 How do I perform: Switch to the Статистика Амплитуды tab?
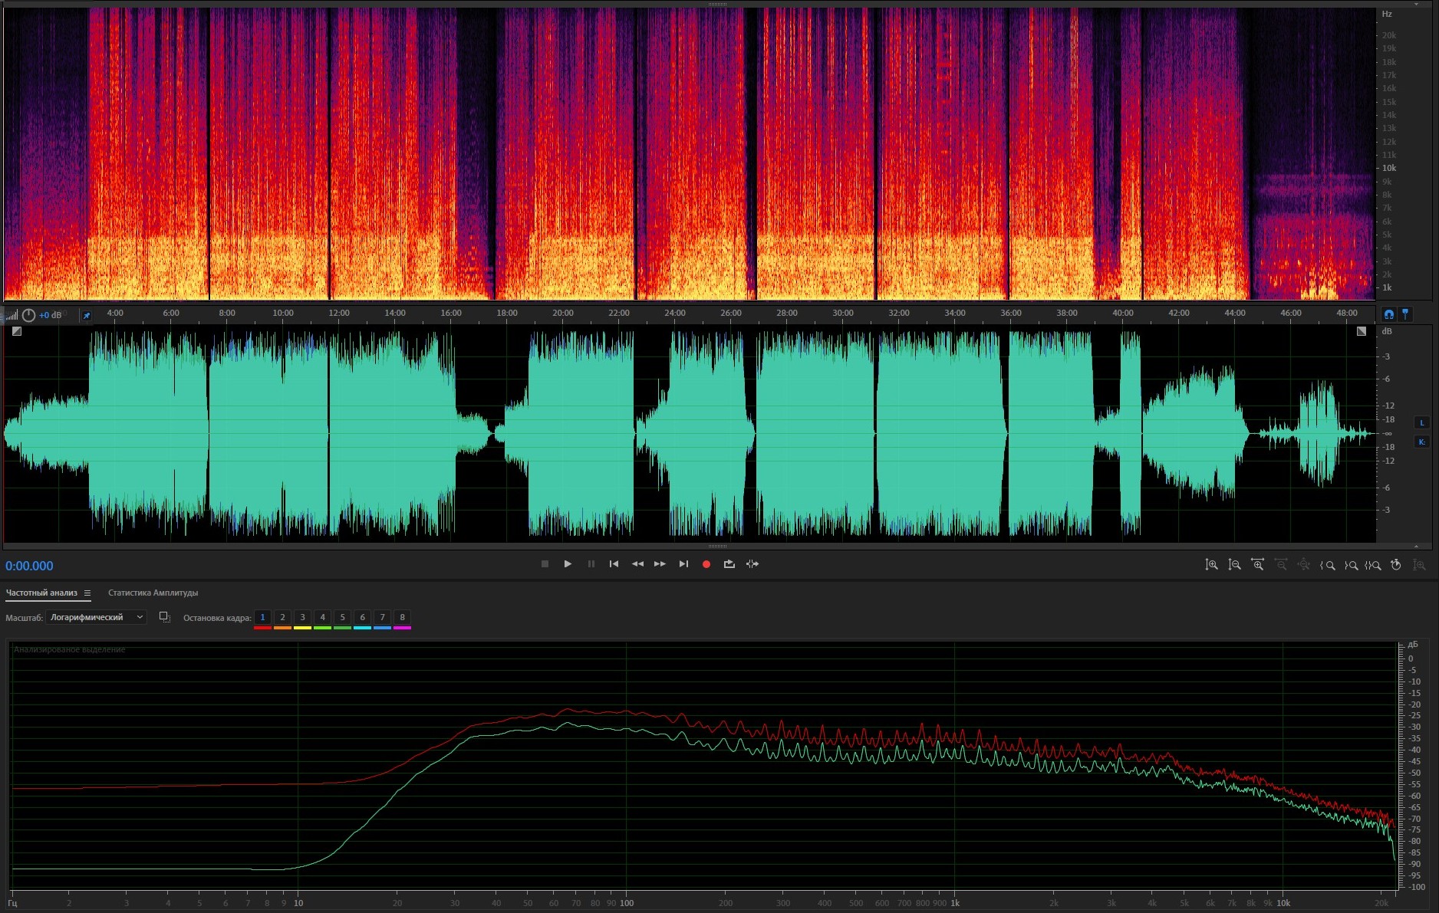(x=153, y=593)
